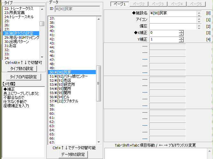This screenshot has width=213, height=159.
Task: Select type 29:地名・BGMマッピング
Action: click(21, 38)
